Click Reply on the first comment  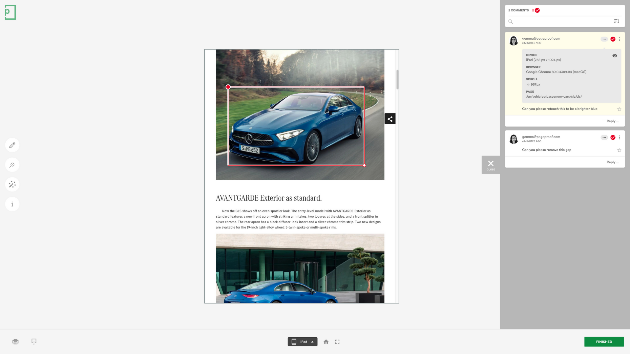[x=612, y=121]
